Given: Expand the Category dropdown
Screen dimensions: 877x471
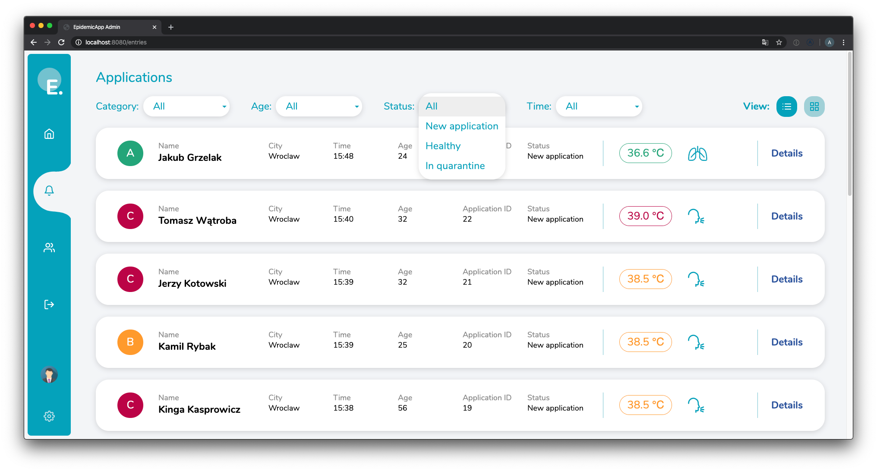Looking at the screenshot, I should pyautogui.click(x=186, y=107).
